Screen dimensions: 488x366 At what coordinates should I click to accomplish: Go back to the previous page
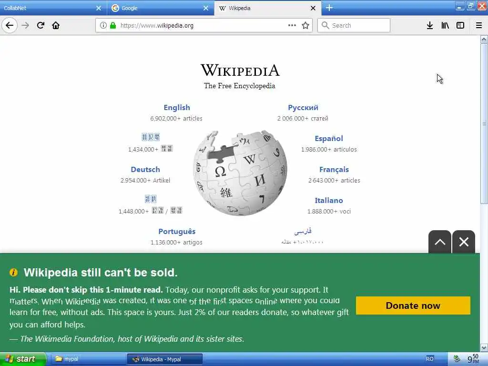pos(10,25)
